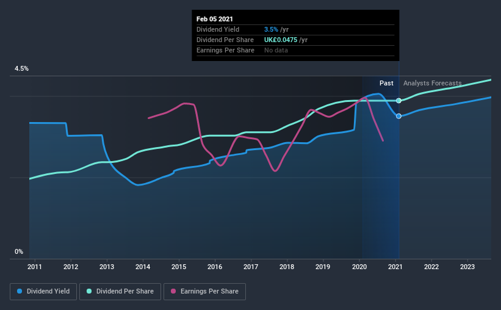The image size is (501, 310).
Task: Click the pink Earnings Per Share legend dot
Action: (x=173, y=291)
